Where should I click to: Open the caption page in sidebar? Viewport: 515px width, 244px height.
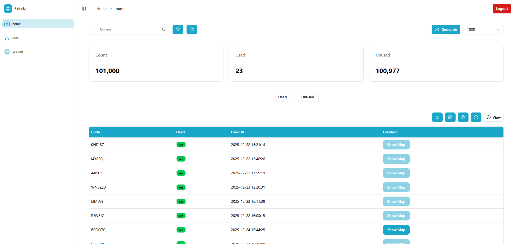(18, 52)
